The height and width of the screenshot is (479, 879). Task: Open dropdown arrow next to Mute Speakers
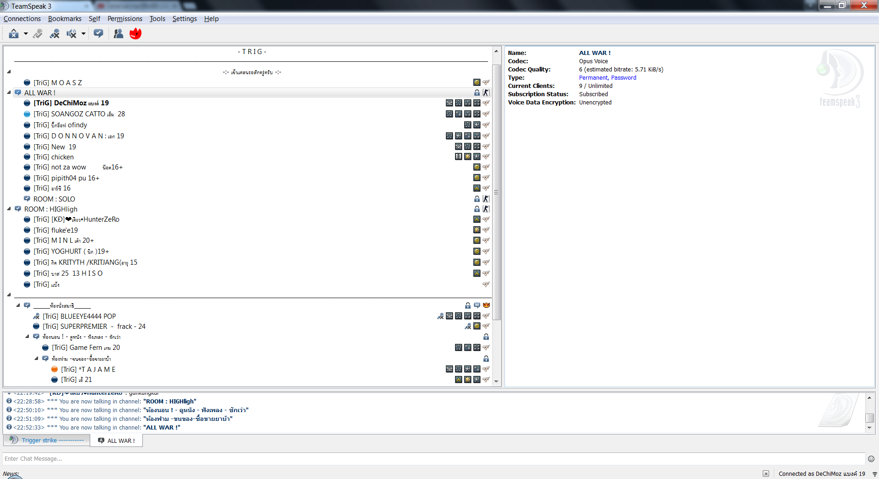pyautogui.click(x=83, y=33)
